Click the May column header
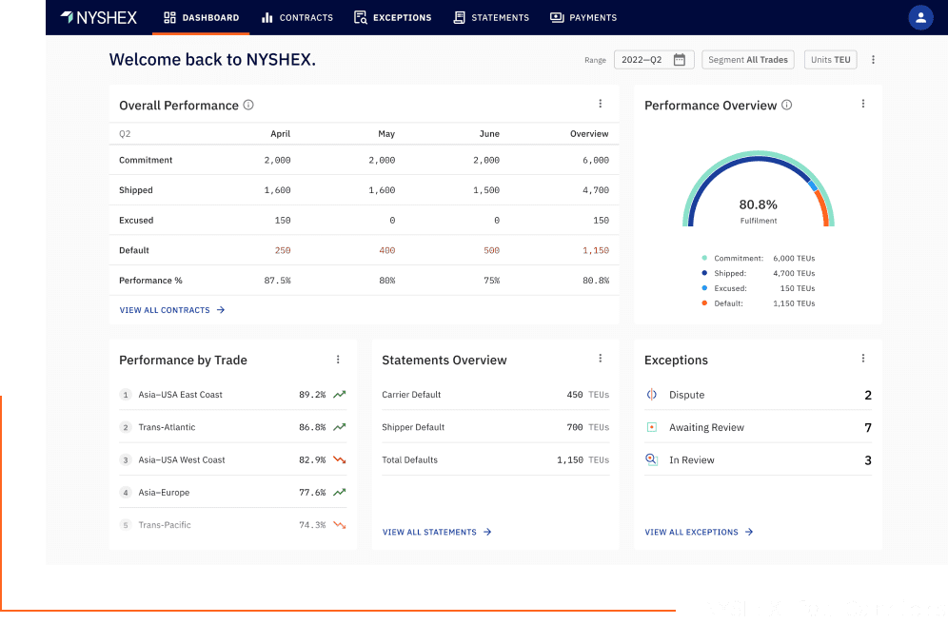This screenshot has width=948, height=624. coord(386,133)
